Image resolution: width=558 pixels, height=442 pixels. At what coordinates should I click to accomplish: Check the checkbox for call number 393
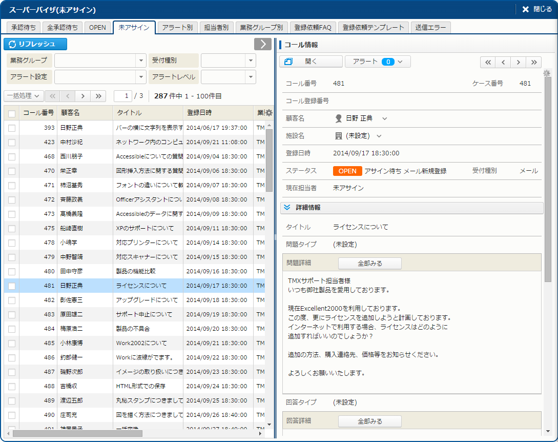12,128
